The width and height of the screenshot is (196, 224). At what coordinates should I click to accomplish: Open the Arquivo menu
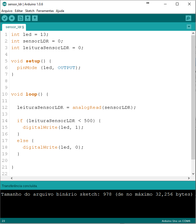7,11
